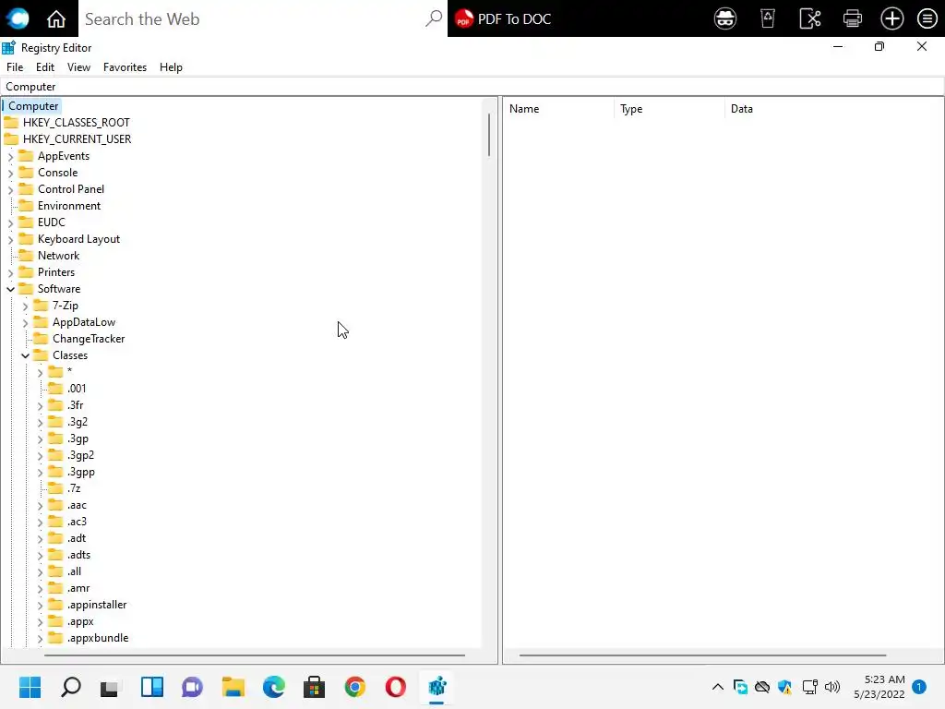Select the Network key

pyautogui.click(x=58, y=256)
